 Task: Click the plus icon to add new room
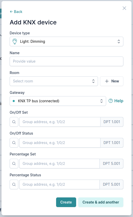(107, 81)
